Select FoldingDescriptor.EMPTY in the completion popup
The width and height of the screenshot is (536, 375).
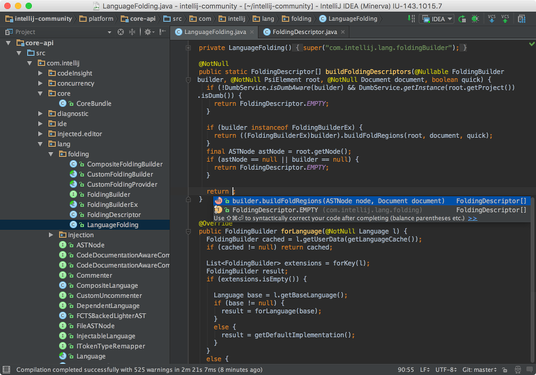click(266, 210)
